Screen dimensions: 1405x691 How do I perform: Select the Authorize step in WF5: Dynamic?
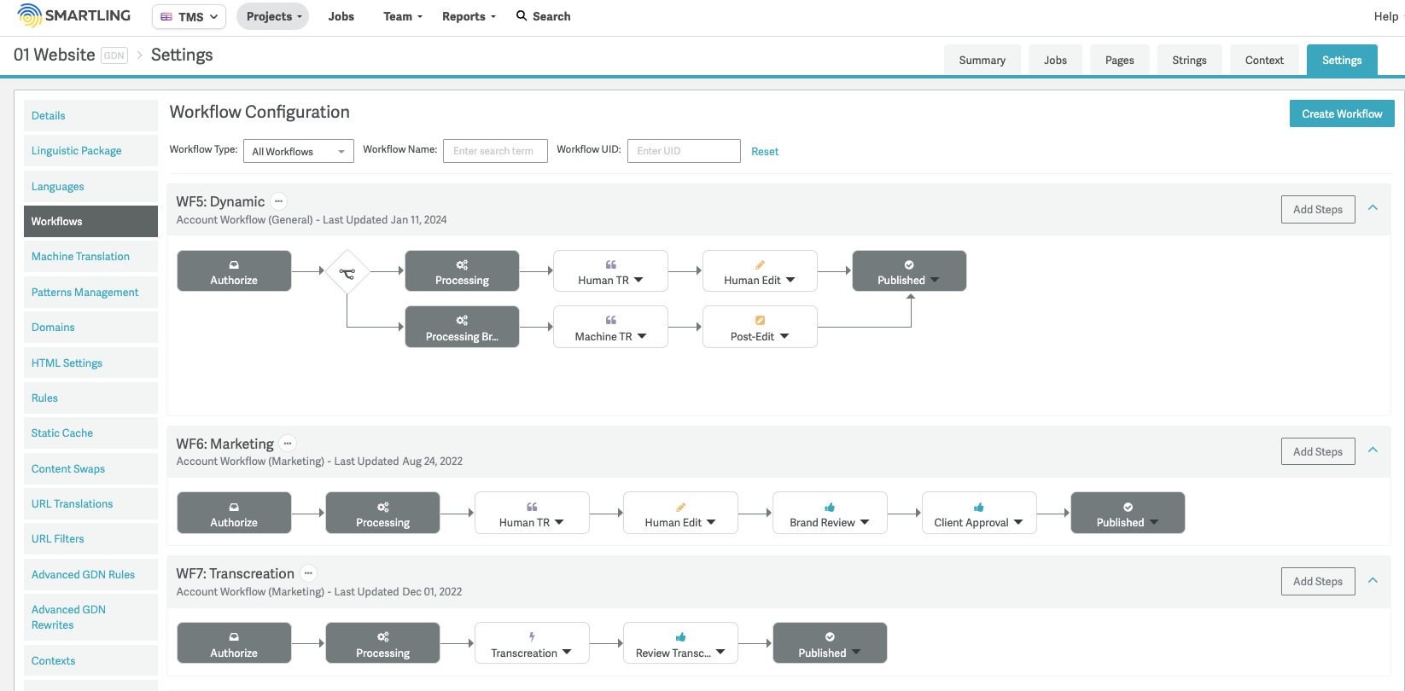(x=234, y=271)
